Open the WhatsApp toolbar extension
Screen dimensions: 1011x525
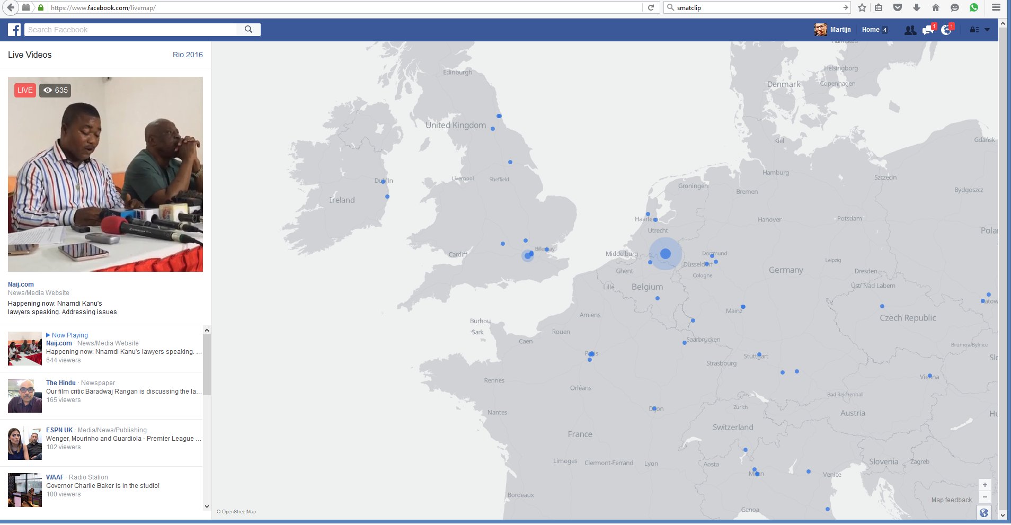pos(974,7)
